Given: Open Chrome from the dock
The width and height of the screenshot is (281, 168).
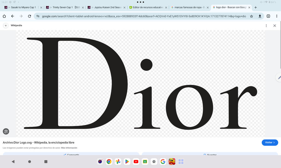Looking at the screenshot, I should point(109,161).
